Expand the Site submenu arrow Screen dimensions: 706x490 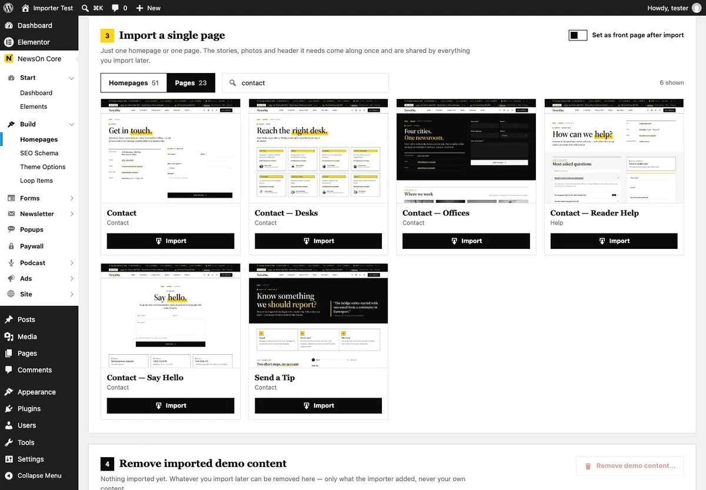(x=72, y=294)
